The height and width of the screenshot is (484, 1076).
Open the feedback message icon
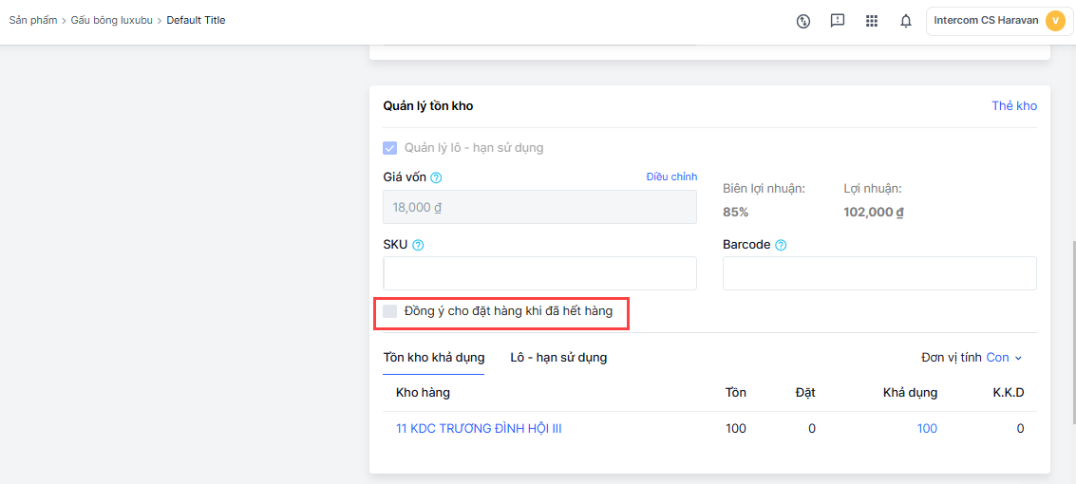(838, 21)
